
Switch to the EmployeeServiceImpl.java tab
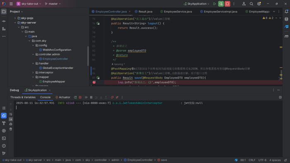219,12
